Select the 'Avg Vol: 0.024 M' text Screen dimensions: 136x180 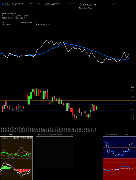pyautogui.click(x=87, y=5)
